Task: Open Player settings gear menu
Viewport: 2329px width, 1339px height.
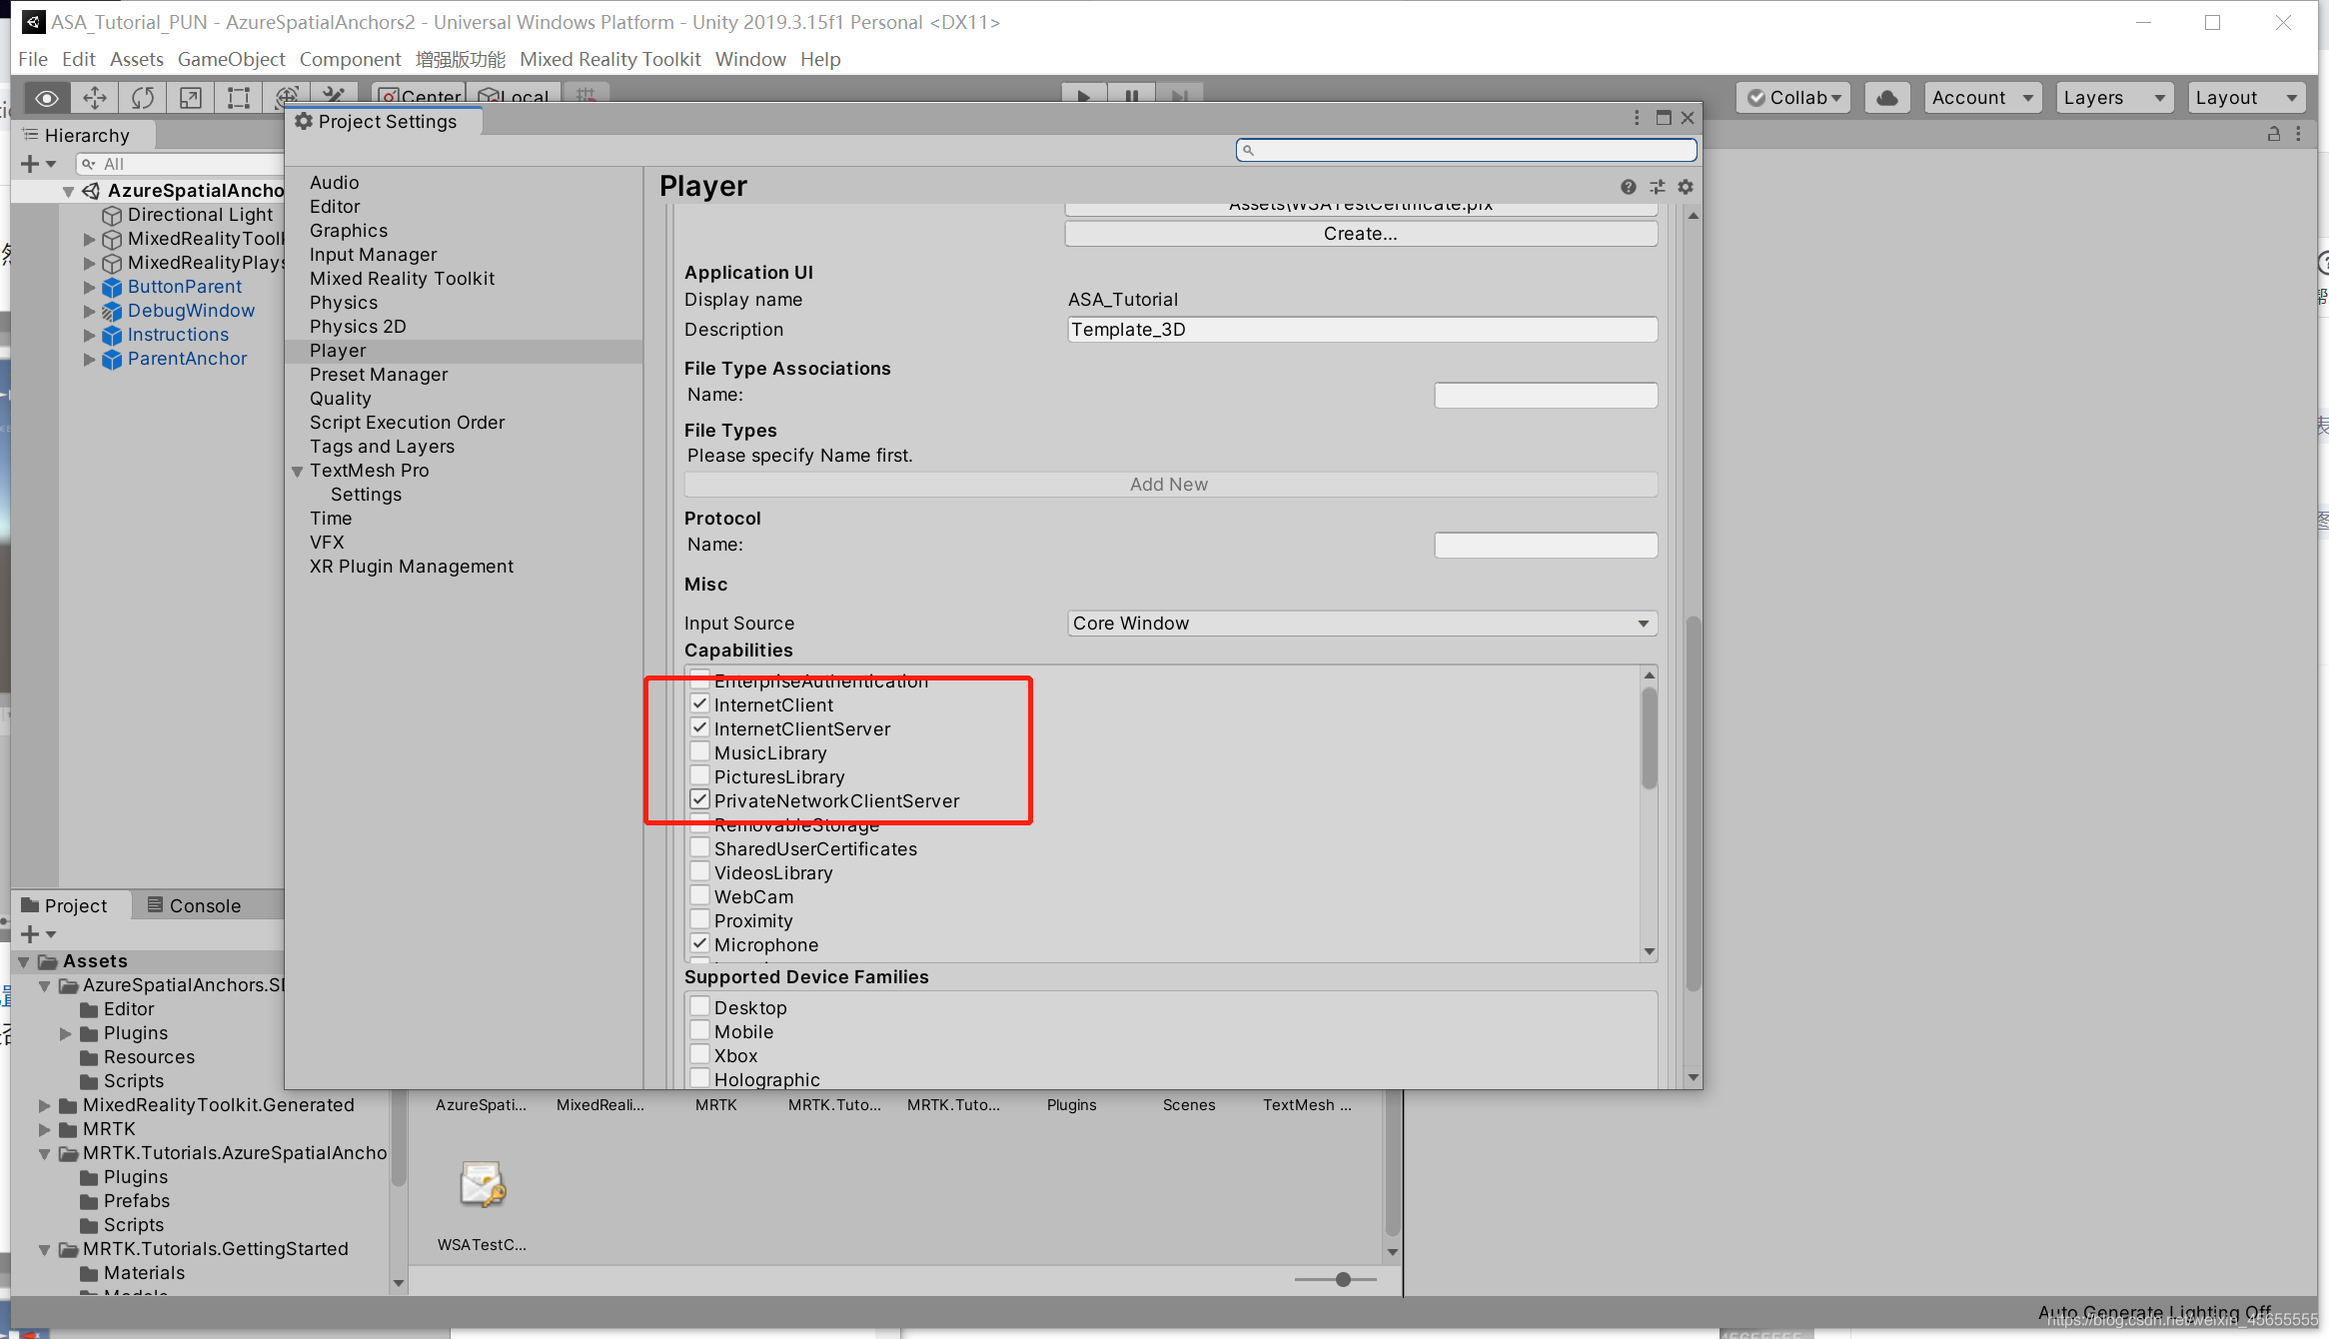Action: point(1686,187)
